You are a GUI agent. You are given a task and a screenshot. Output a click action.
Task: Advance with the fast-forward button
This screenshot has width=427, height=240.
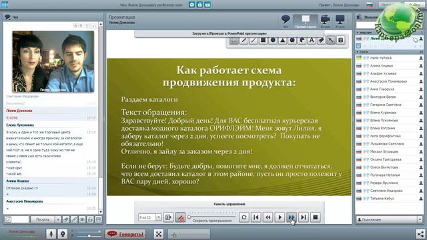click(x=292, y=217)
